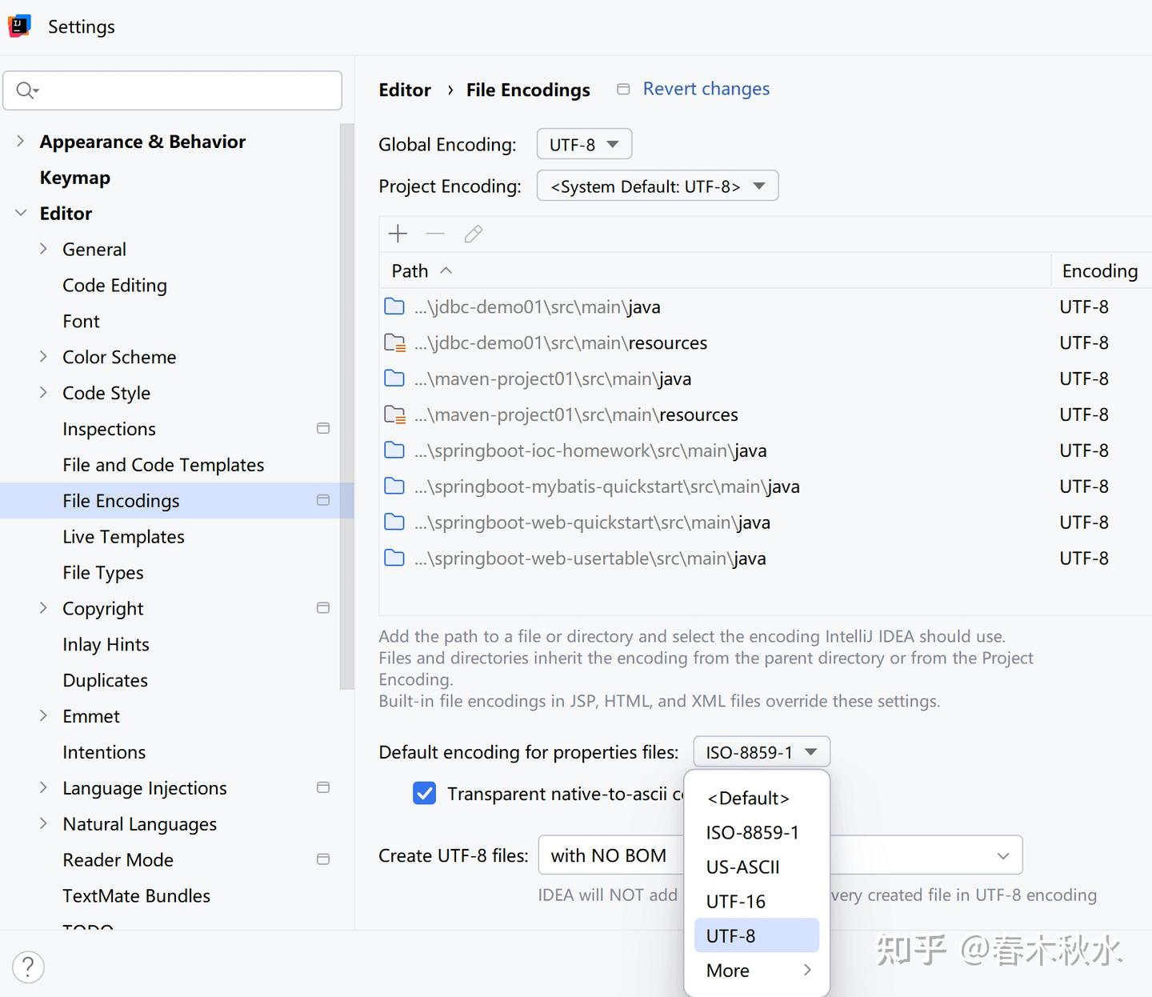Click resources folder icon for jdbc-demo01
Viewport: 1152px width, 997px height.
tap(394, 342)
